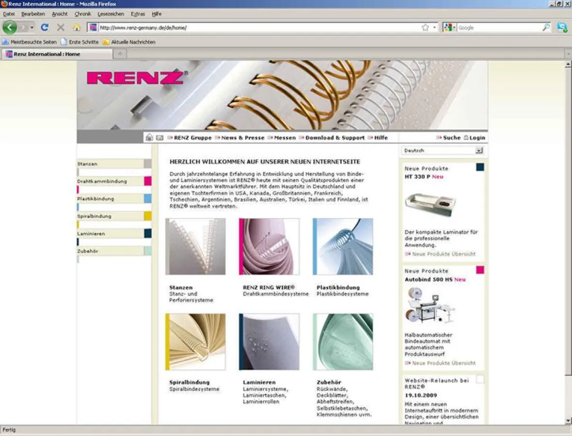This screenshot has height=436, width=572.
Task: Stop loading the current page
Action: 60,27
